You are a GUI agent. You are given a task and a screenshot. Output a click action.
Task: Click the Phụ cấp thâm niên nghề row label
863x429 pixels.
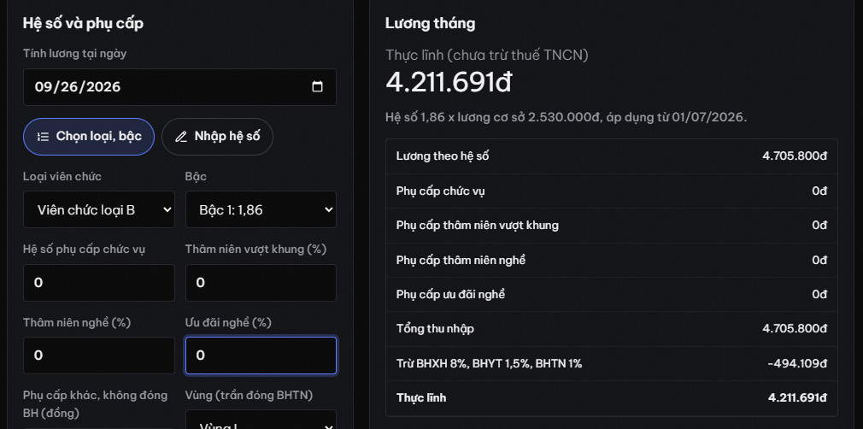461,260
